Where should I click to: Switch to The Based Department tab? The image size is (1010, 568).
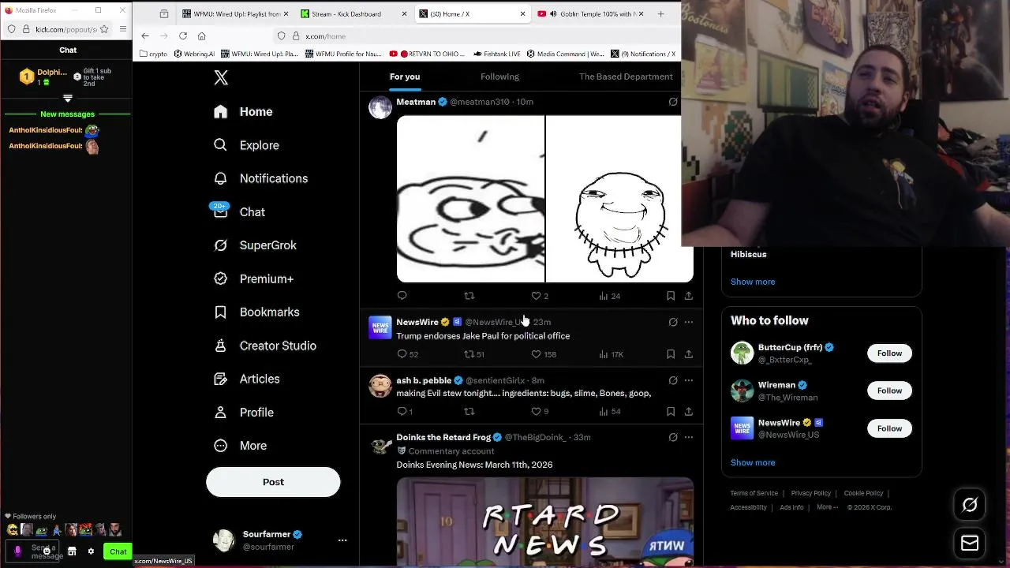tap(626, 77)
